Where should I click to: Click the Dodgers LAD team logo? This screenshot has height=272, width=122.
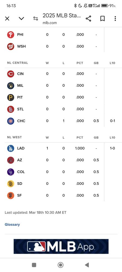[x=11, y=148]
